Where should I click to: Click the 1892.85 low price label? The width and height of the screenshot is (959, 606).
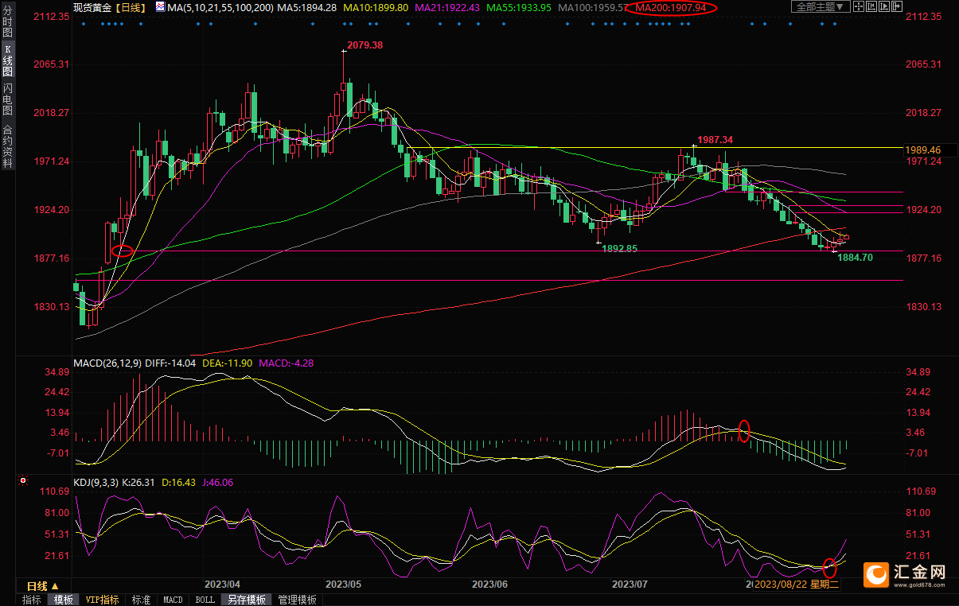point(620,248)
